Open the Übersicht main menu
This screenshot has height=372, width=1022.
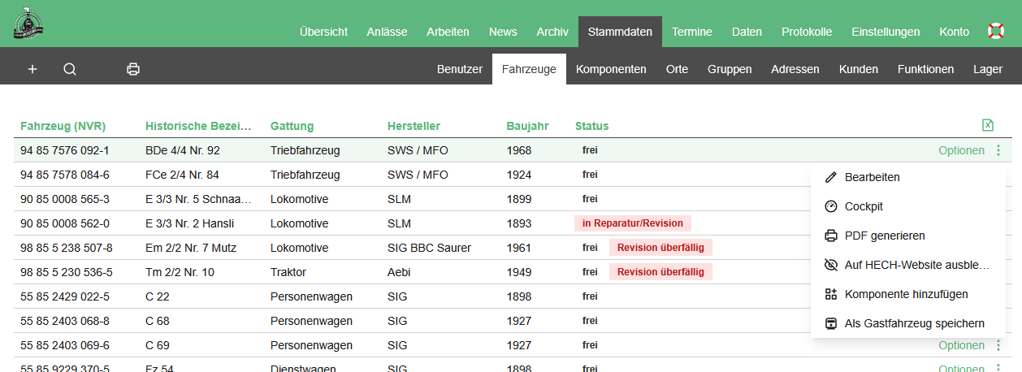click(323, 32)
